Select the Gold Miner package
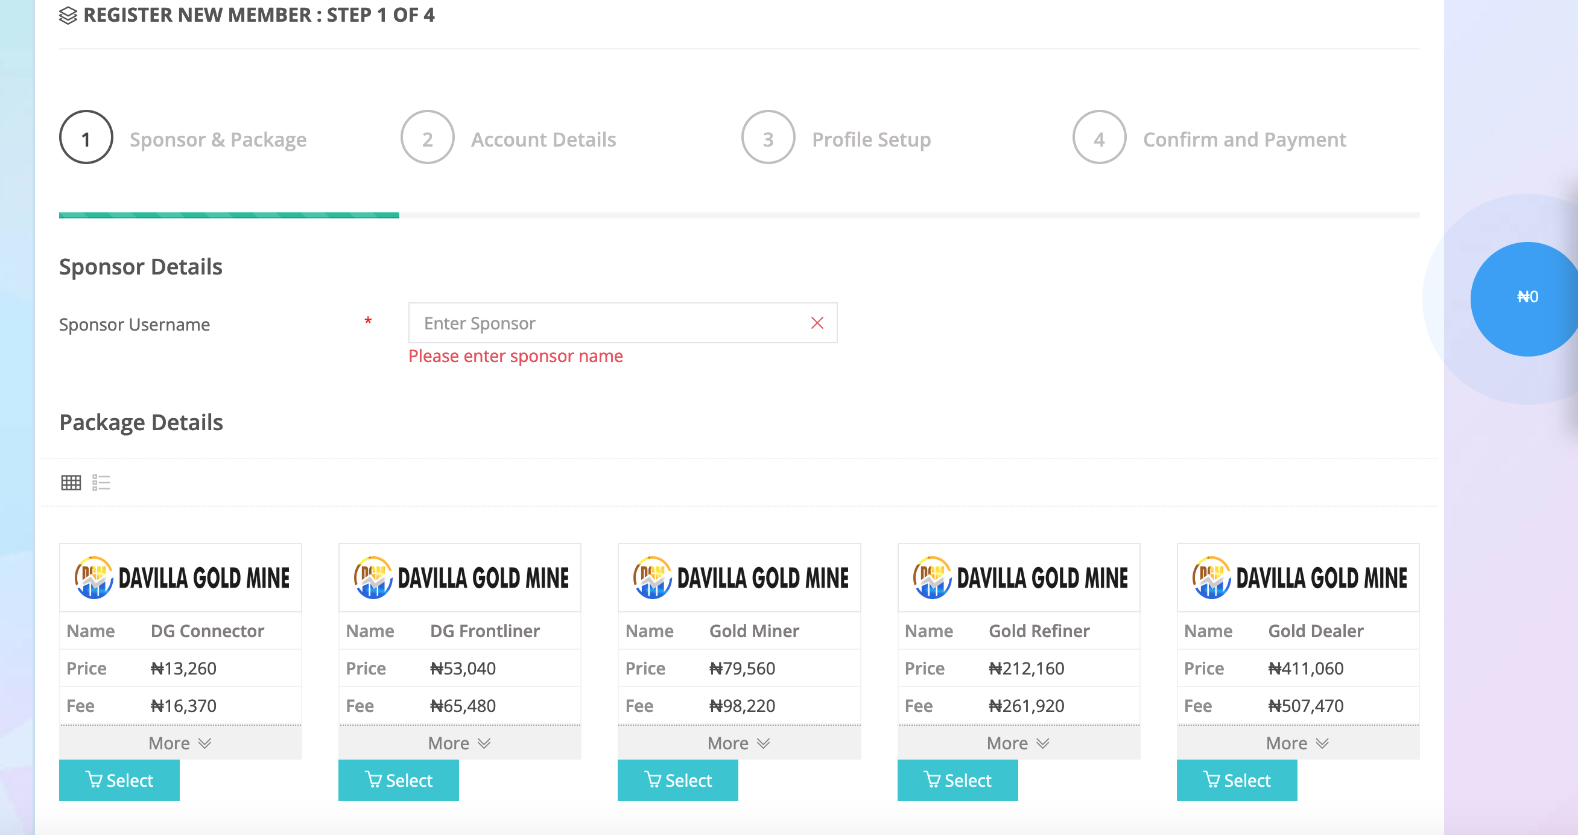The width and height of the screenshot is (1578, 835). [677, 781]
